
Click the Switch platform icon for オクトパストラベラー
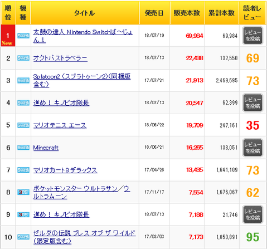click(x=23, y=58)
